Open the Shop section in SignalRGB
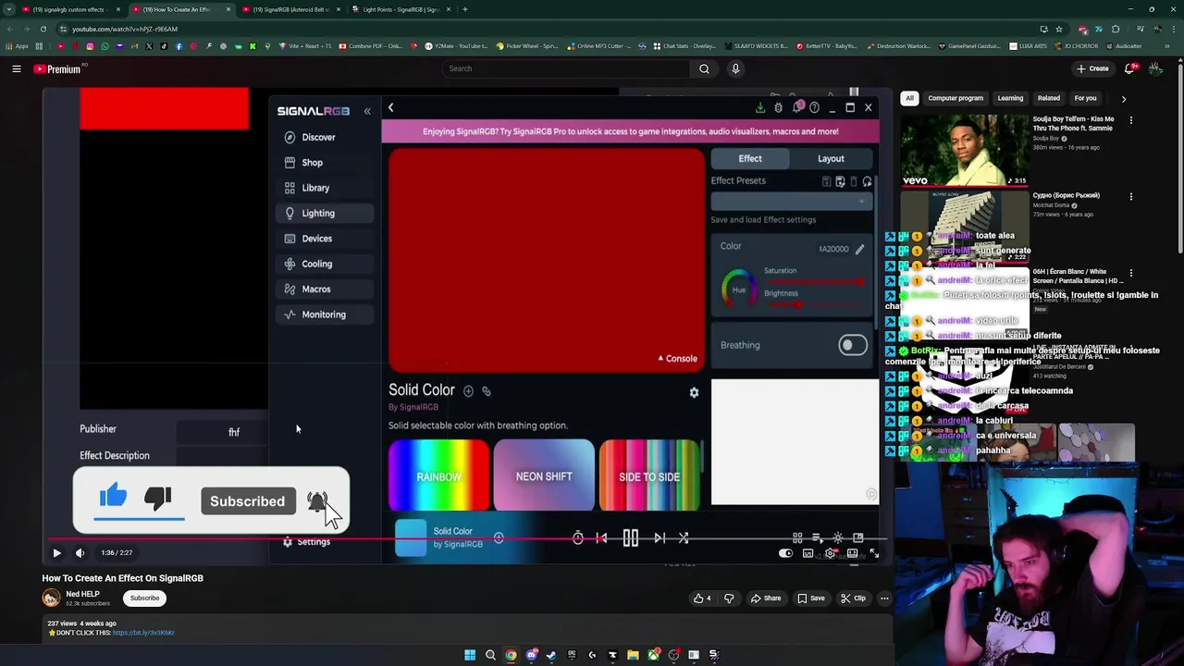 tap(324, 163)
